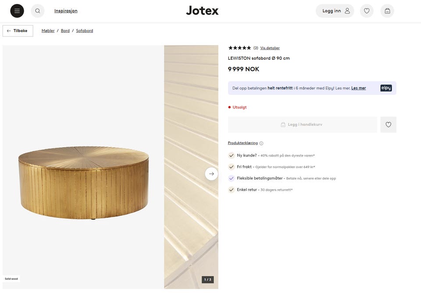Open the hamburger menu
421x293 pixels.
17,11
